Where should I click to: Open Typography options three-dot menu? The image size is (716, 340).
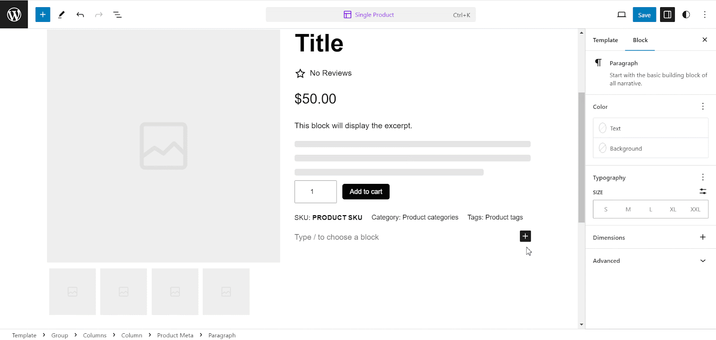coord(703,177)
